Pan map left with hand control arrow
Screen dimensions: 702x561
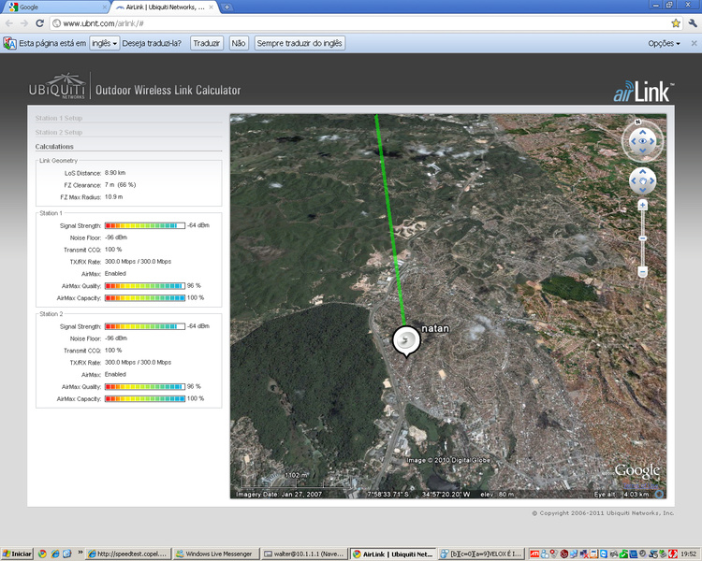[x=633, y=180]
